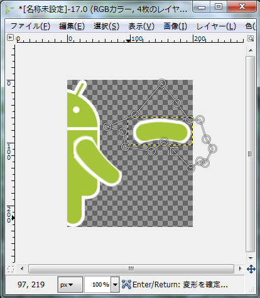Toggle quick mask button at bottom left

[11, 269]
